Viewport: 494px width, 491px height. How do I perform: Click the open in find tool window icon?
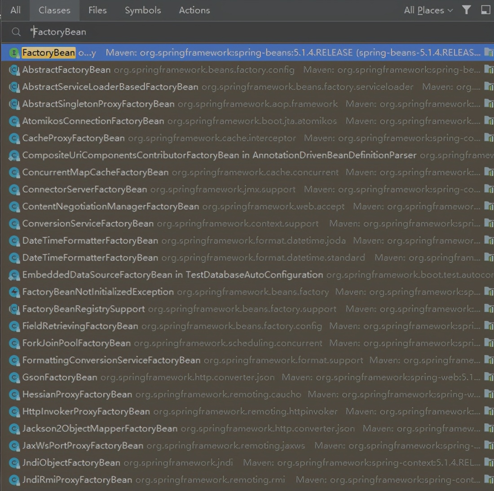[485, 10]
